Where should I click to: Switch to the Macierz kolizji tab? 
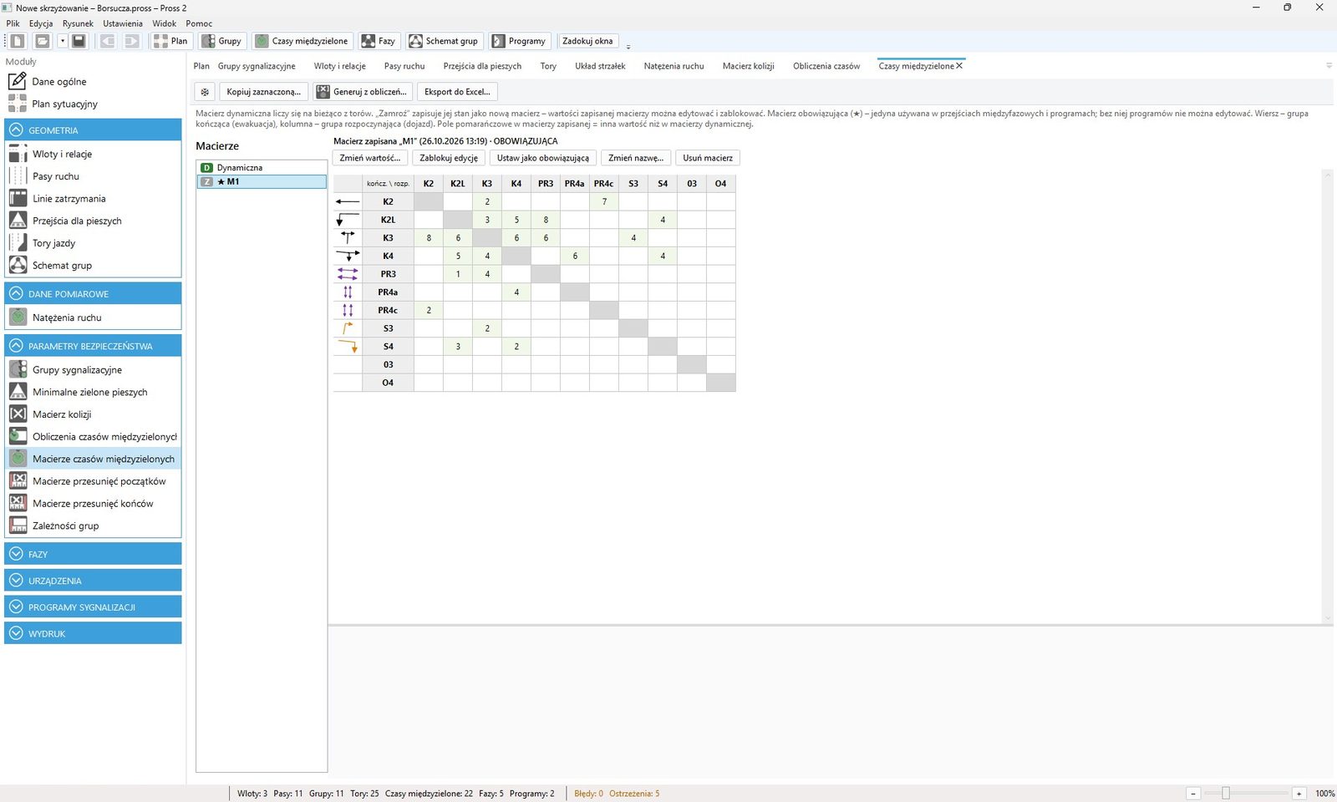pyautogui.click(x=748, y=66)
